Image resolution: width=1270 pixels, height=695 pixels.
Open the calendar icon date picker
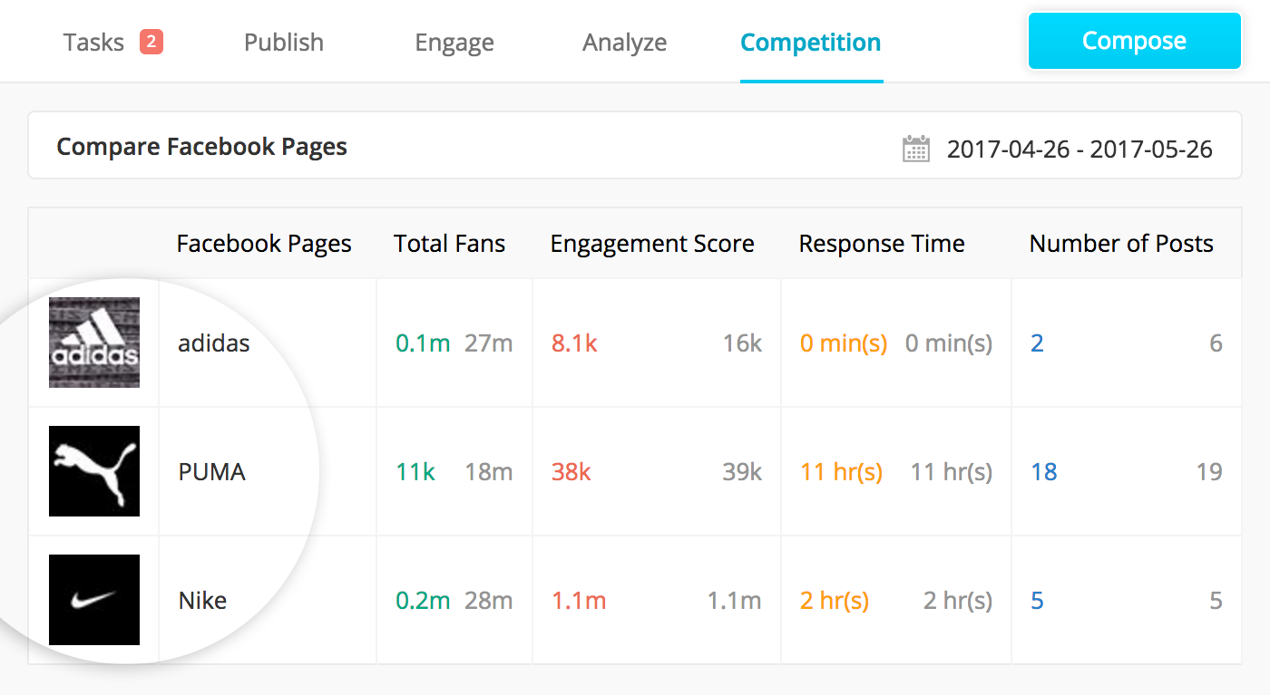pyautogui.click(x=916, y=149)
